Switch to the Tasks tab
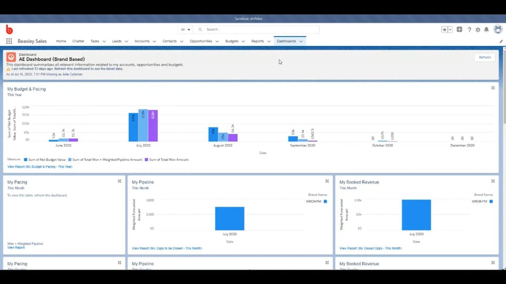Screen dimensions: 506x284 [95, 41]
